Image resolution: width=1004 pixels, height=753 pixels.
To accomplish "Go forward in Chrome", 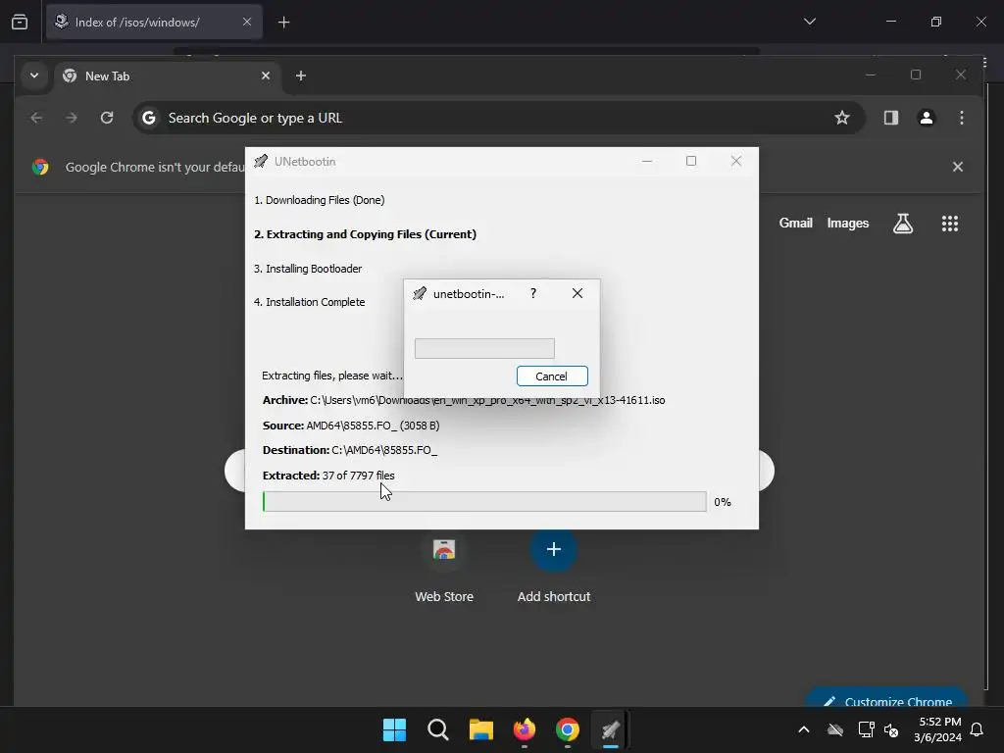I will 71,118.
